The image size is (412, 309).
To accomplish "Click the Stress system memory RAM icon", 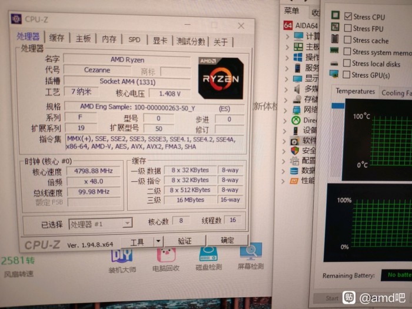I will 334,50.
